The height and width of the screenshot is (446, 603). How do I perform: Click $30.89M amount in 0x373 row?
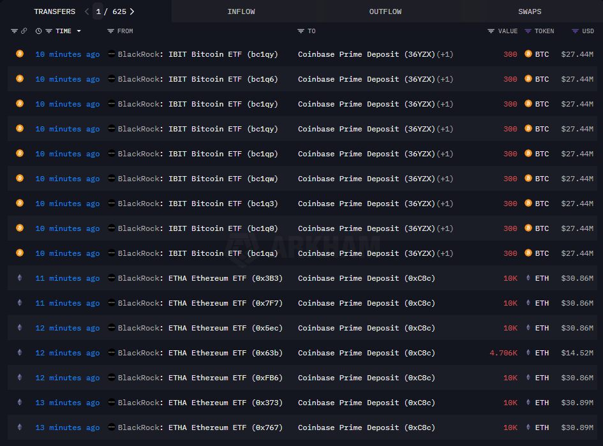point(577,403)
